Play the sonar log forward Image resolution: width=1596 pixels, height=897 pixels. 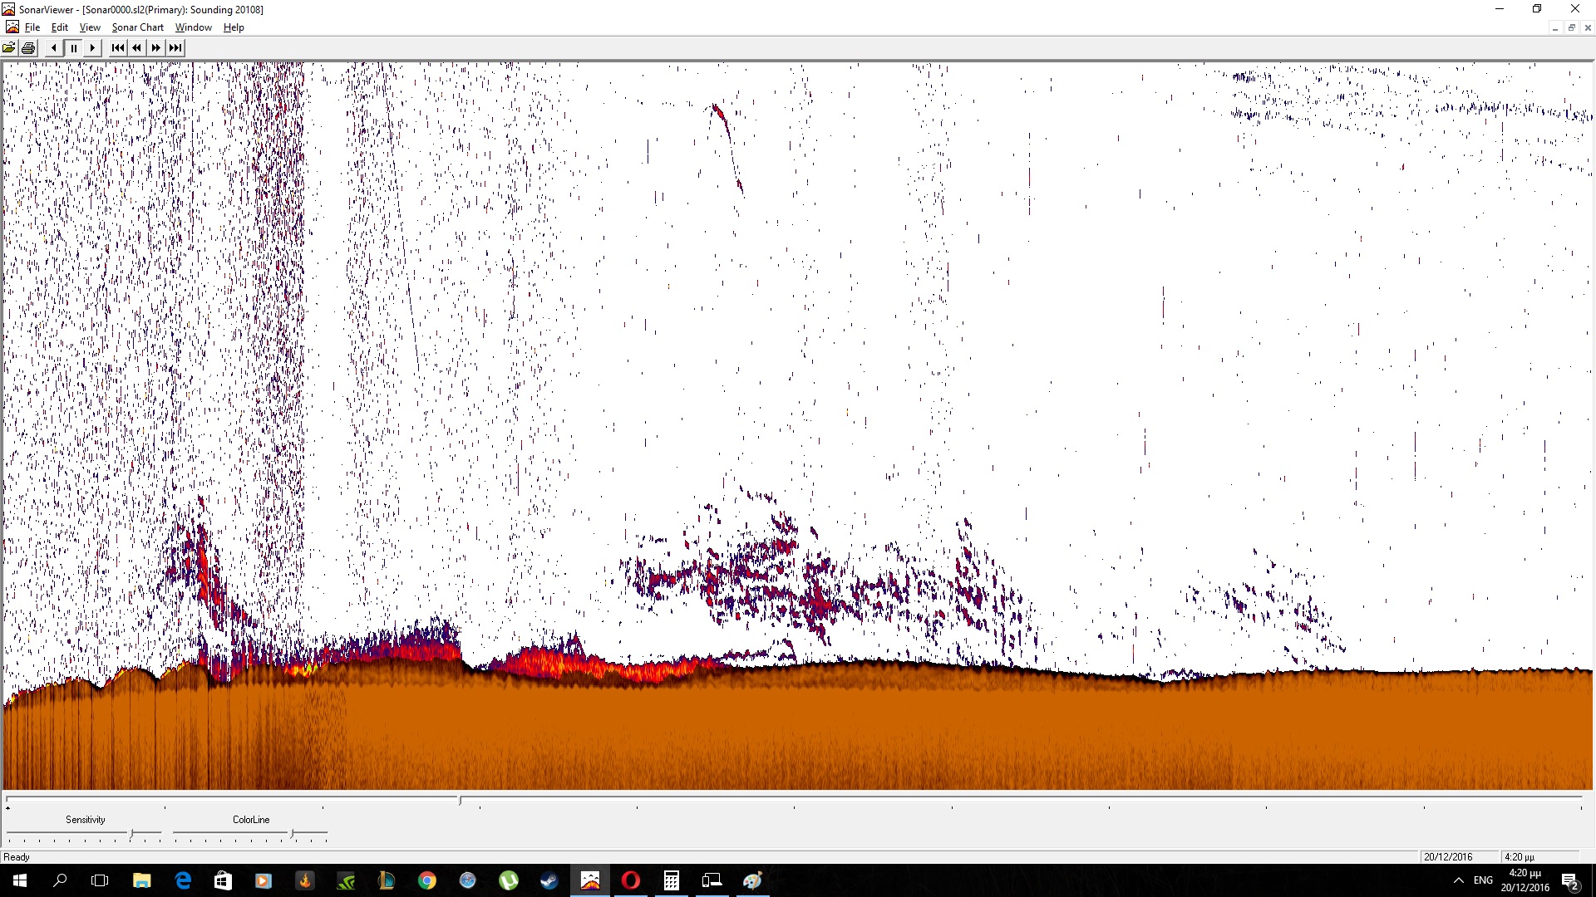point(92,48)
